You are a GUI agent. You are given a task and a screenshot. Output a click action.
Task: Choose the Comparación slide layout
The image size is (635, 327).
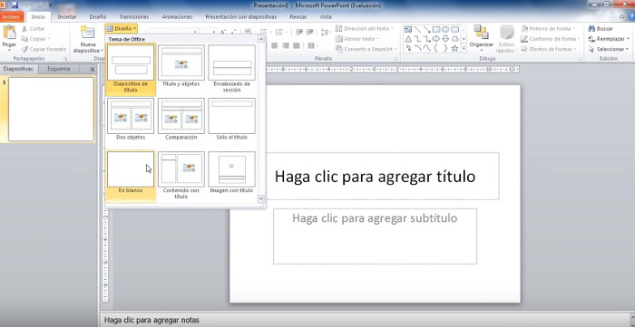tap(181, 120)
